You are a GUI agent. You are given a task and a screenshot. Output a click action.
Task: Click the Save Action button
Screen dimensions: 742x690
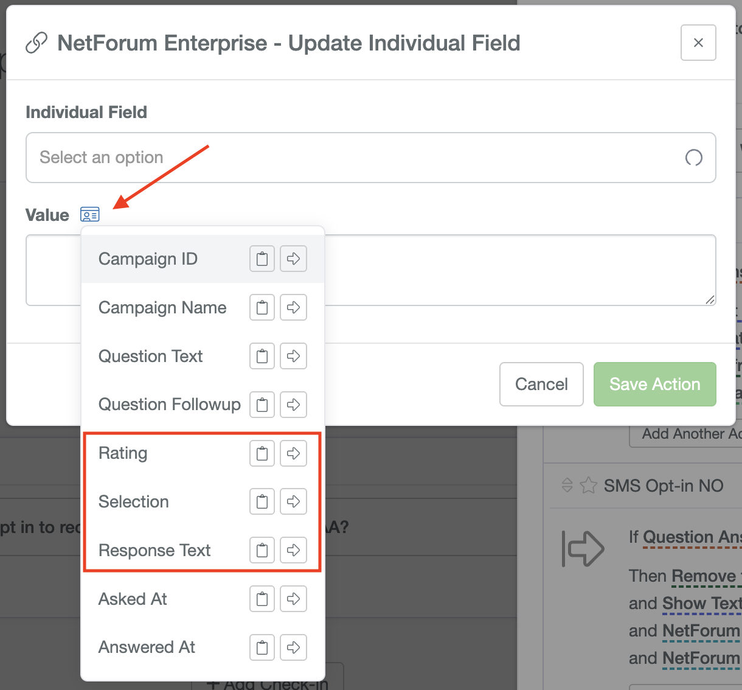coord(654,384)
